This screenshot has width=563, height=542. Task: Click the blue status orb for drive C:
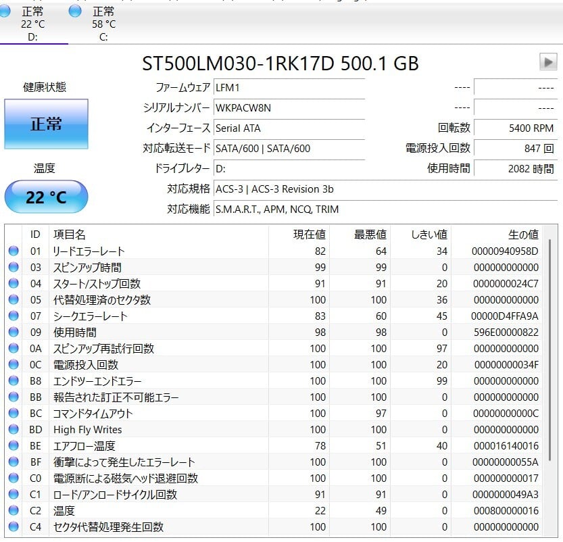(x=75, y=11)
